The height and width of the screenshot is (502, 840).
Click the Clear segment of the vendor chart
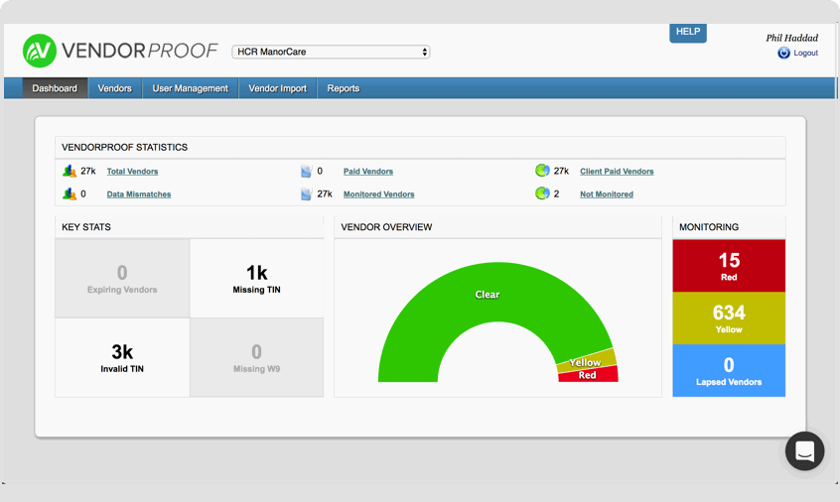(x=487, y=294)
